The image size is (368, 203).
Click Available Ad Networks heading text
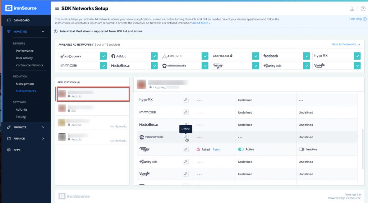[x=75, y=45]
